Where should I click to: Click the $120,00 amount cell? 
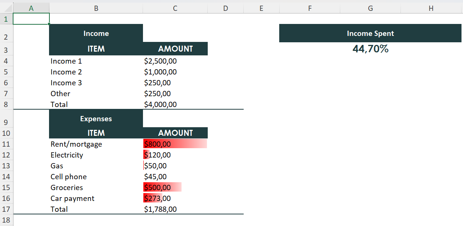175,155
